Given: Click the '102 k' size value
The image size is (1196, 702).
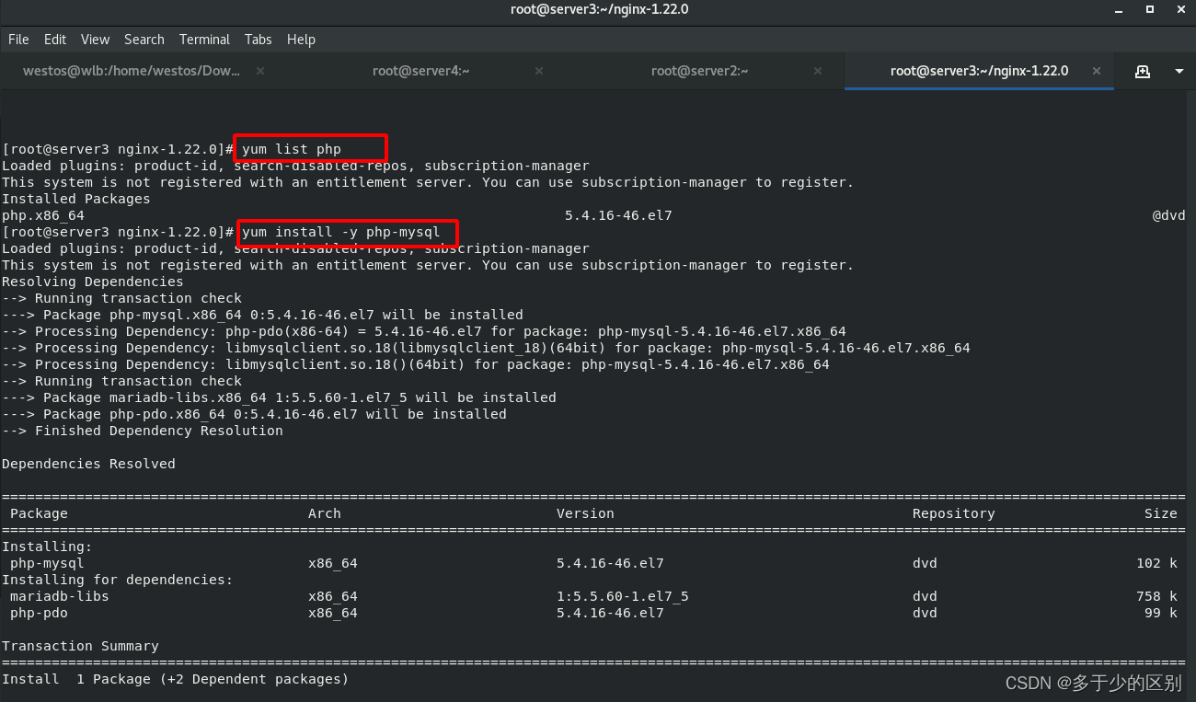Looking at the screenshot, I should pyautogui.click(x=1156, y=563).
